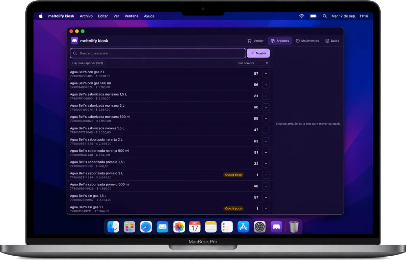Click minus for saborizada pomelo 2 L

[266, 175]
